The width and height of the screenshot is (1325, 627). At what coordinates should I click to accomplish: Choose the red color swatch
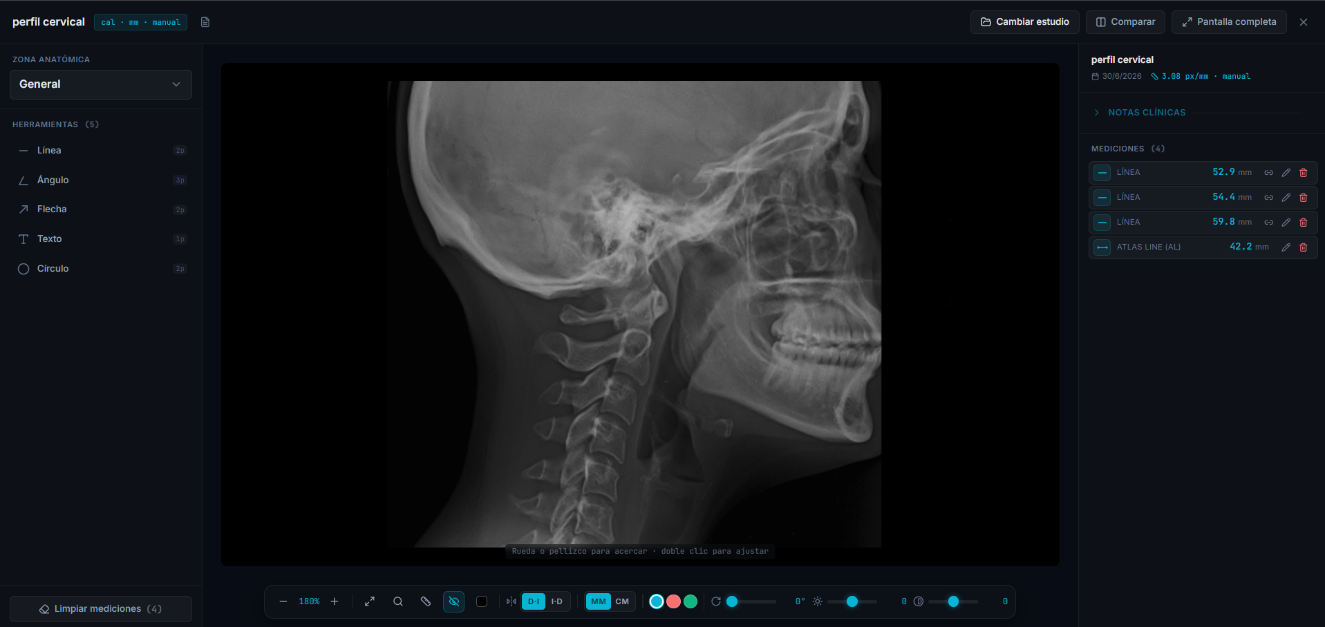[x=673, y=601]
